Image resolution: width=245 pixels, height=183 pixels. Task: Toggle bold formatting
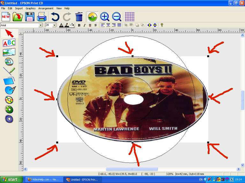pyautogui.click(x=79, y=25)
